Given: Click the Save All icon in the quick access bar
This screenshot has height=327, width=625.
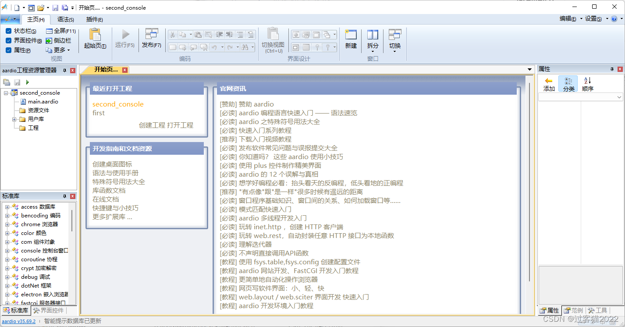Looking at the screenshot, I should (65, 7).
